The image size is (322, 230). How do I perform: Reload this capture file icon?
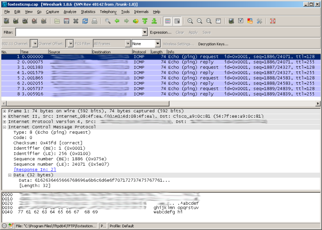click(x=85, y=21)
